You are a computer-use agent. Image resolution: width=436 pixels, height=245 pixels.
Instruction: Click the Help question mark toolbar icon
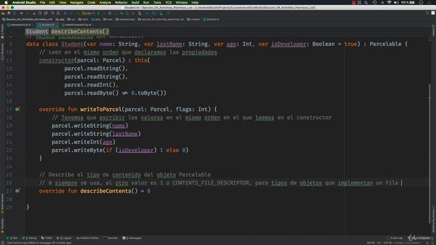pos(168,13)
